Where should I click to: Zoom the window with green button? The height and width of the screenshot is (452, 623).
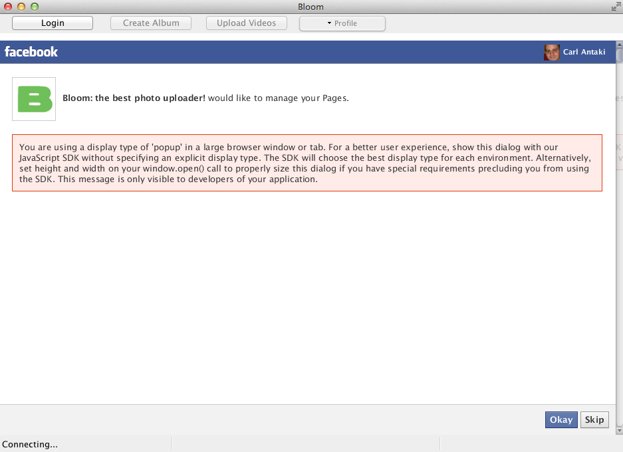click(x=35, y=7)
